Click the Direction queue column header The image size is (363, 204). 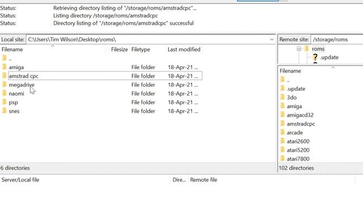(x=179, y=180)
